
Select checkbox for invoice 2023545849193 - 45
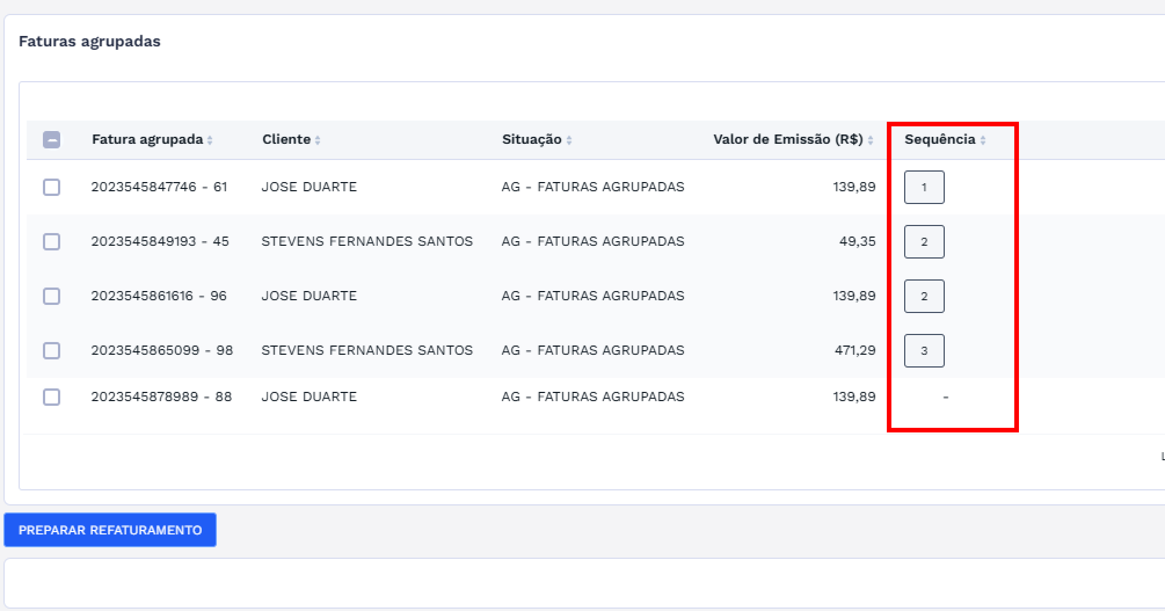(52, 242)
